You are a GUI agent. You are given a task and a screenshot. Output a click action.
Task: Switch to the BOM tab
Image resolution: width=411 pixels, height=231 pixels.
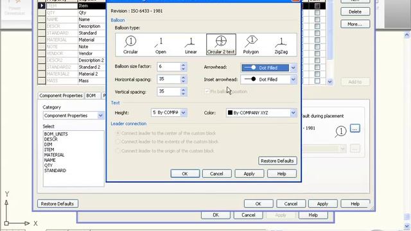point(91,96)
